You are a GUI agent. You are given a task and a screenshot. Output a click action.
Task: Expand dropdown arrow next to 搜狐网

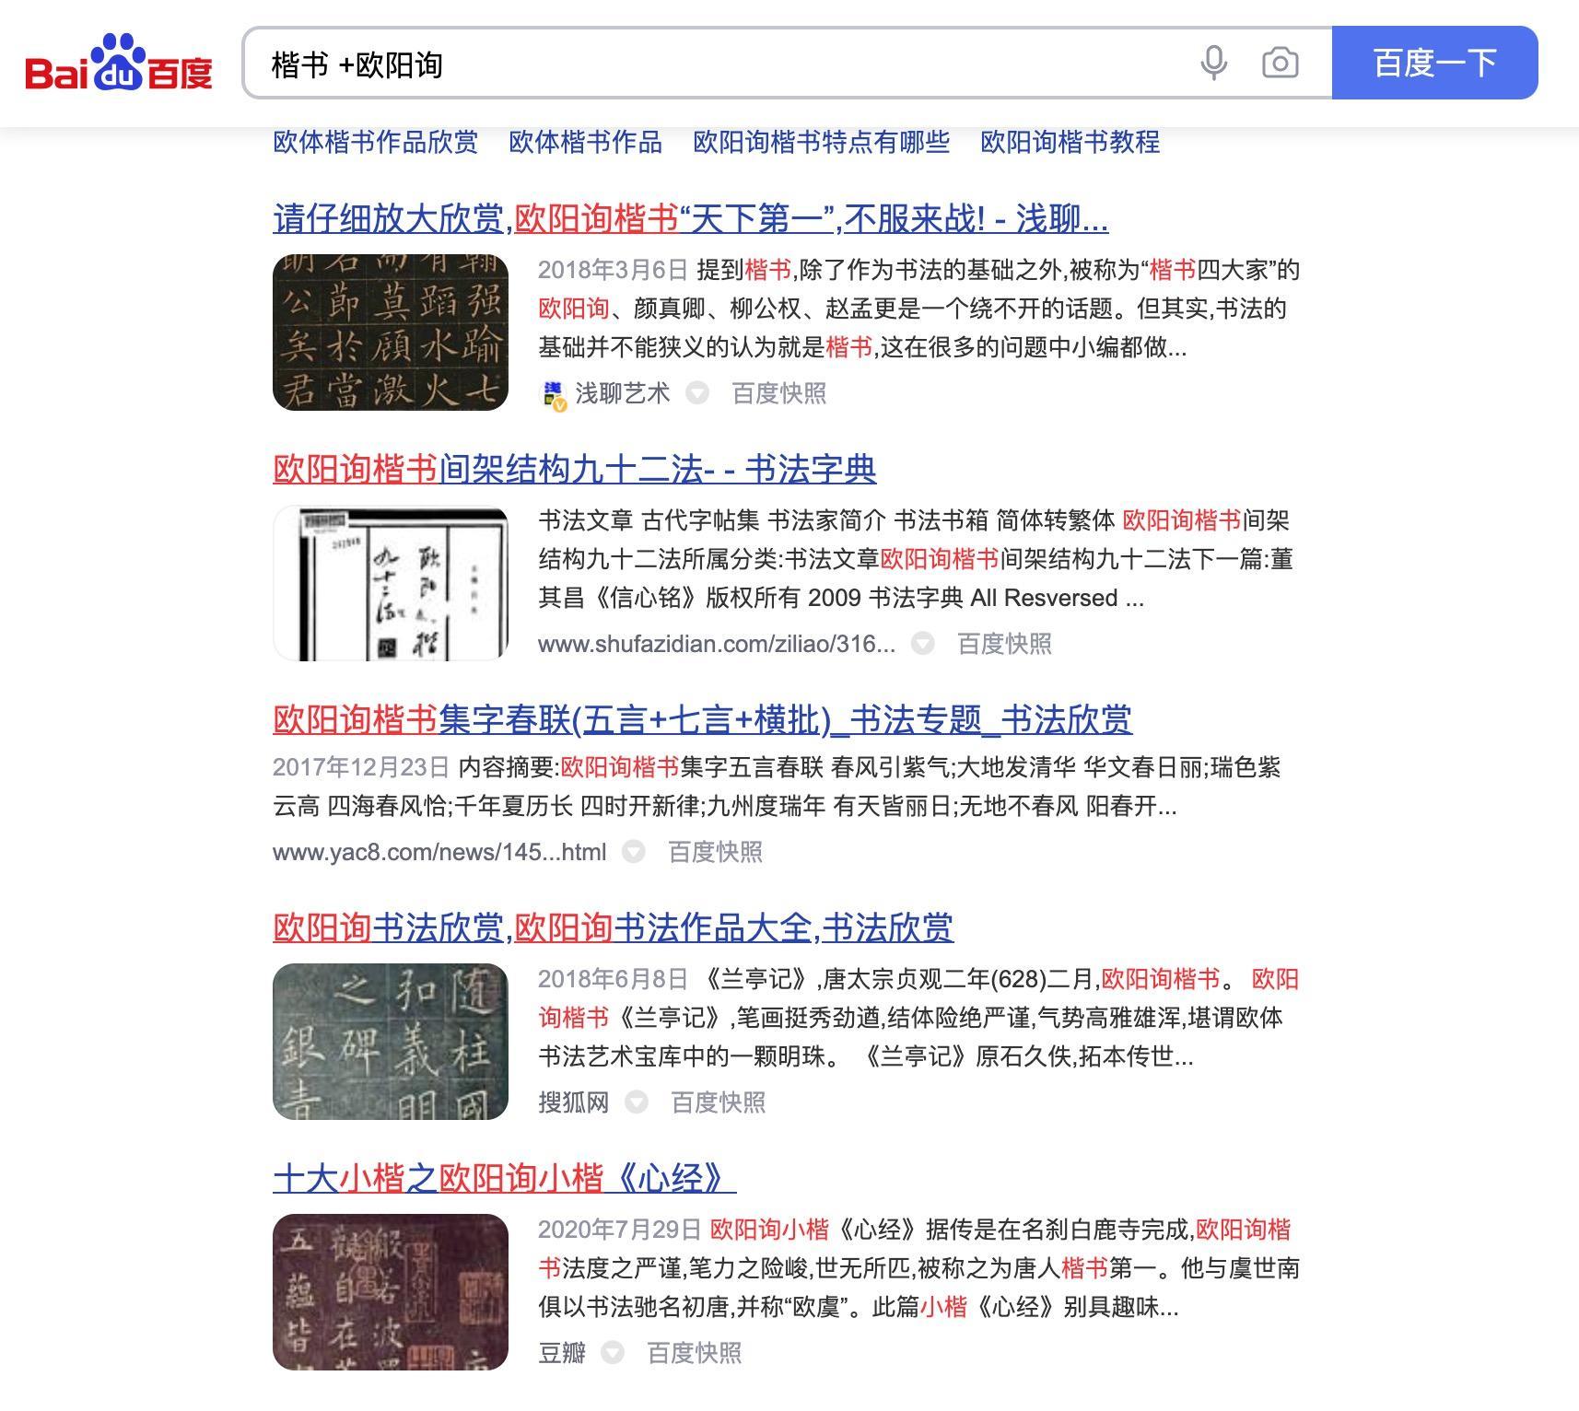coord(636,1102)
